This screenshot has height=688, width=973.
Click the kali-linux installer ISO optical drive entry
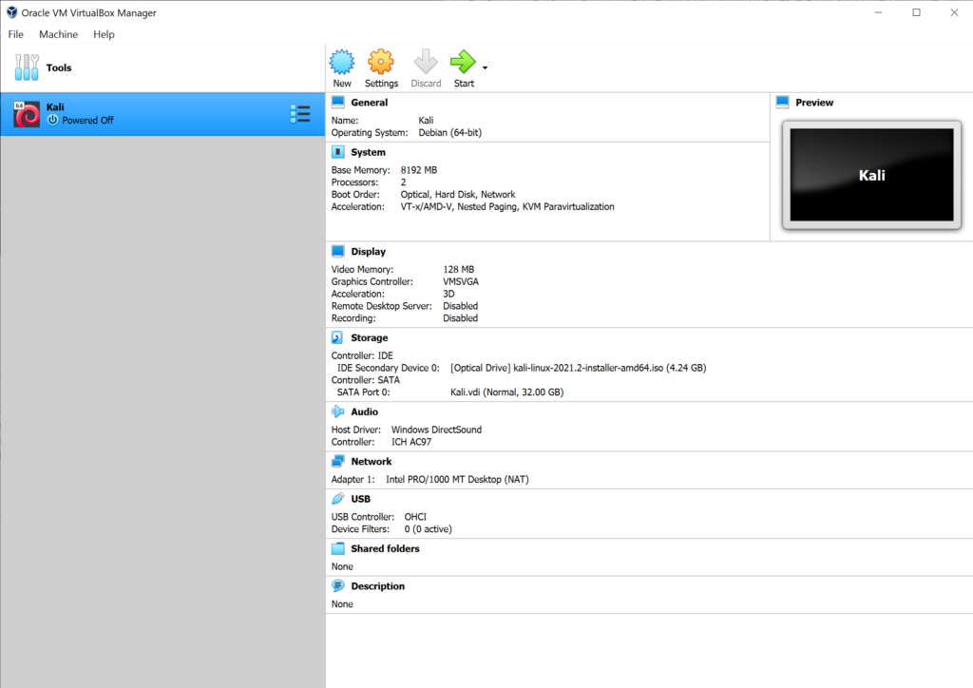(x=579, y=368)
